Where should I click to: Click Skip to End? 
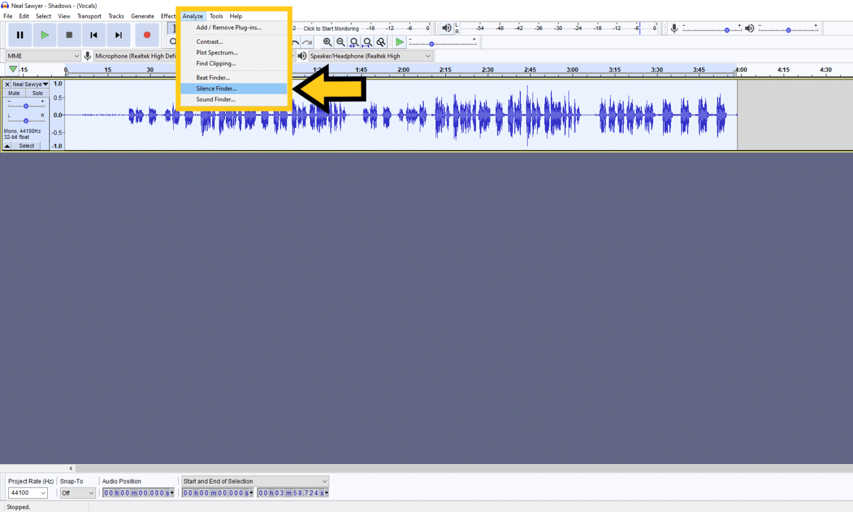pos(118,34)
